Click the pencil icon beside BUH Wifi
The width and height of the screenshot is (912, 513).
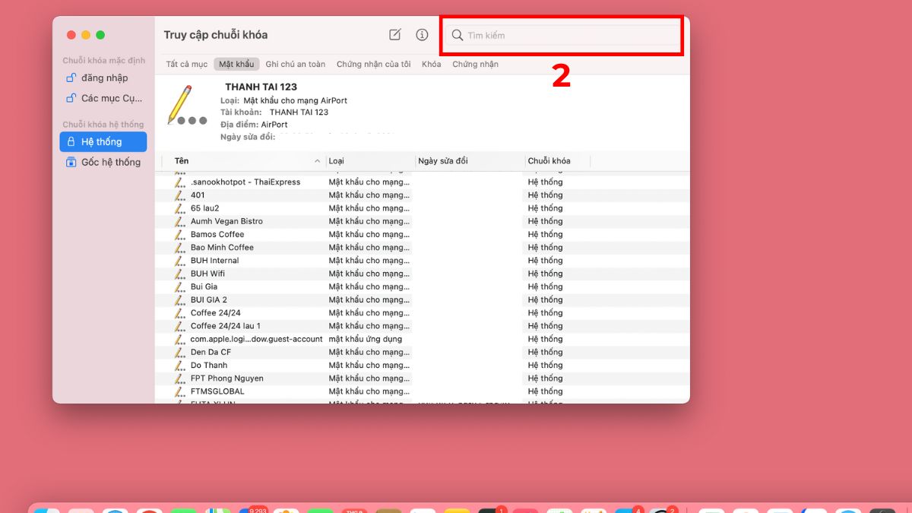coord(180,274)
